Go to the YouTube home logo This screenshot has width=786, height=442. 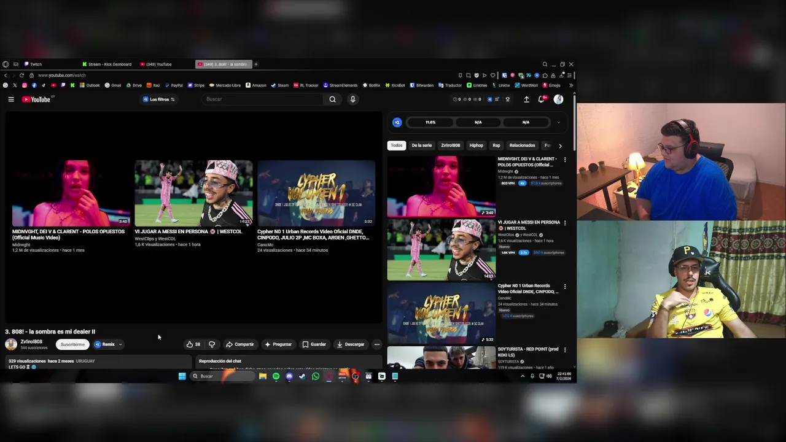[36, 99]
